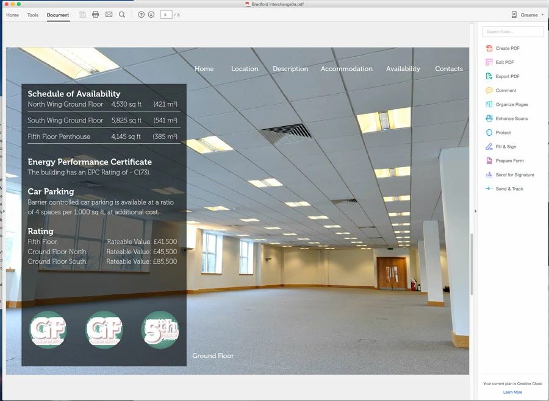Open the Description page link
Image resolution: width=549 pixels, height=401 pixels.
tap(290, 69)
